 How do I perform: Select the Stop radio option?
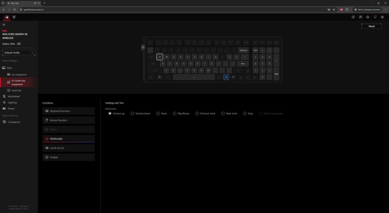tap(245, 113)
